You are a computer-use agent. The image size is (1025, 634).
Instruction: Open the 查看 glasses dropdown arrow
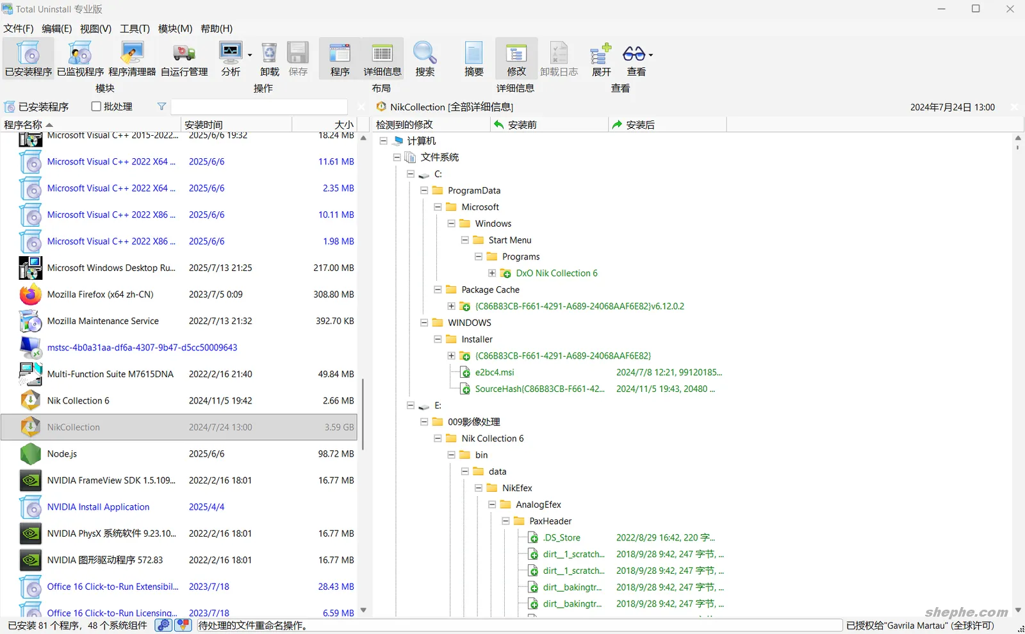coord(651,55)
